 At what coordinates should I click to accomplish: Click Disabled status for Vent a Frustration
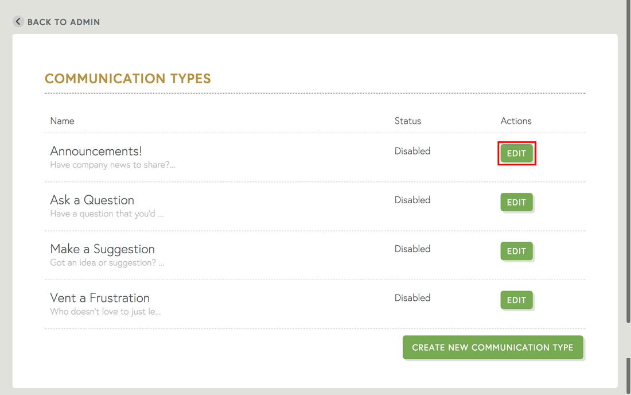(412, 297)
